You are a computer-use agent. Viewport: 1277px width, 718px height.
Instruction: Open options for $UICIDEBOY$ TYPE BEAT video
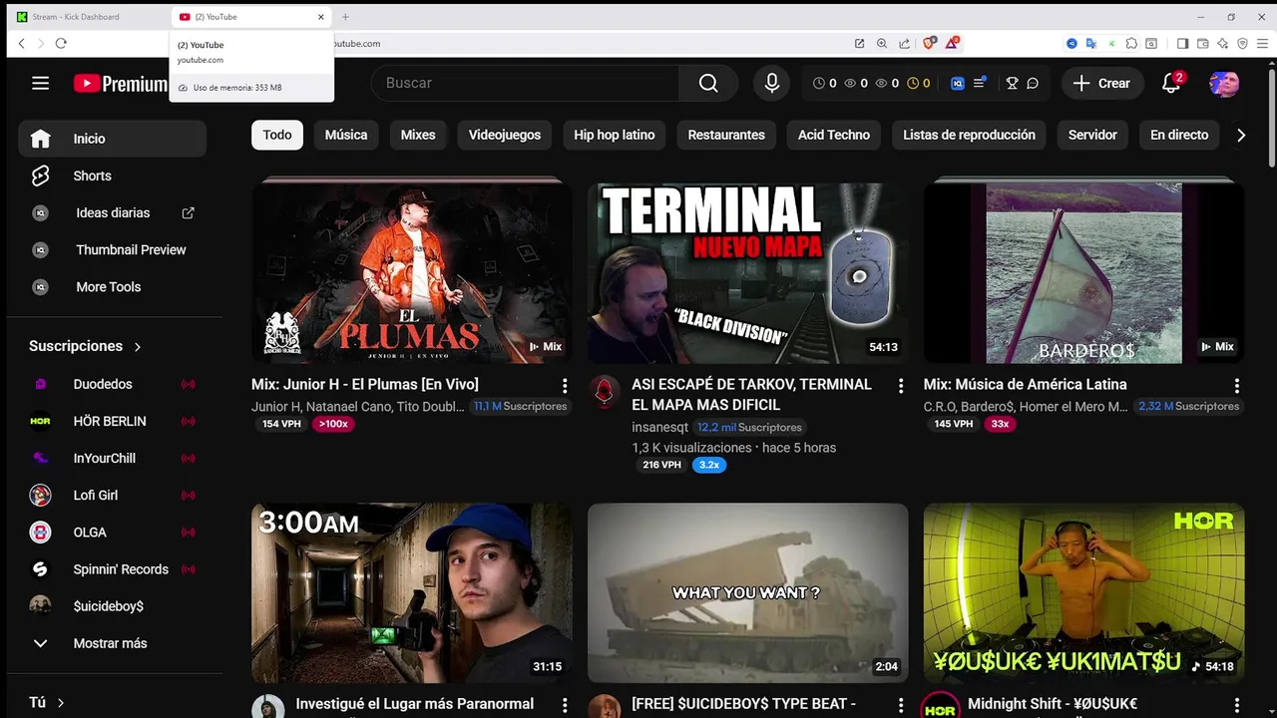901,705
